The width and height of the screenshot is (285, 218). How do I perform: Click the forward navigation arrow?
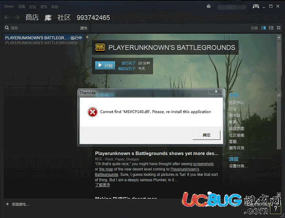[x=17, y=18]
